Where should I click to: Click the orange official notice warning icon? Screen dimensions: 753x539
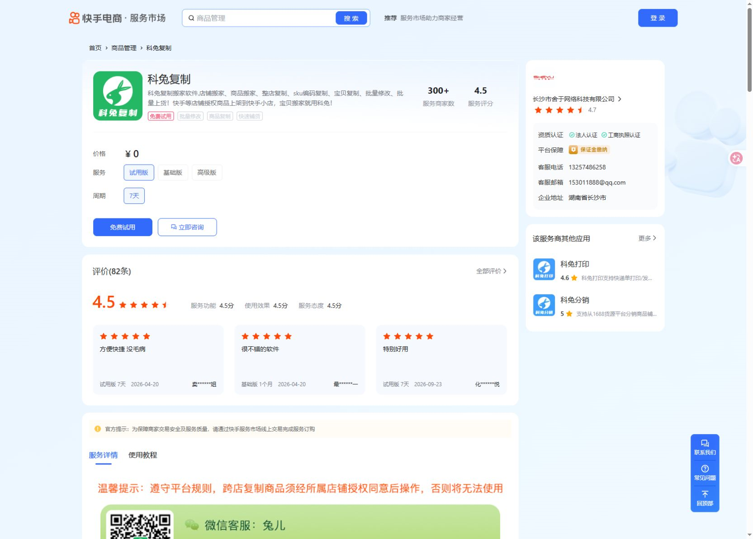point(98,429)
